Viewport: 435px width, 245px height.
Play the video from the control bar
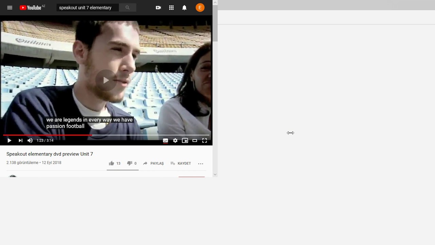pyautogui.click(x=9, y=141)
